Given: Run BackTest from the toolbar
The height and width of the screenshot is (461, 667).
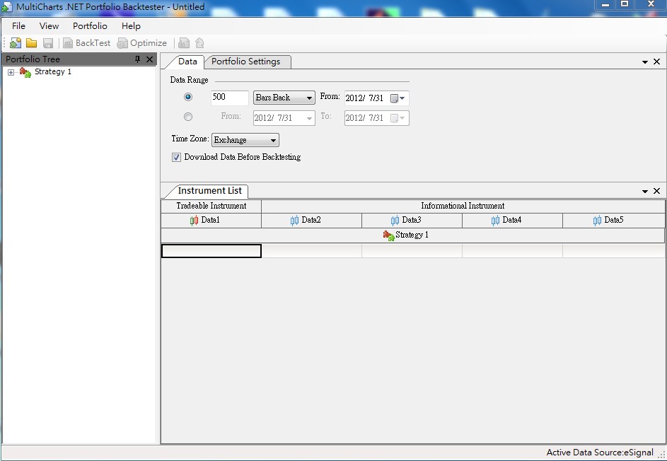Looking at the screenshot, I should pyautogui.click(x=87, y=43).
